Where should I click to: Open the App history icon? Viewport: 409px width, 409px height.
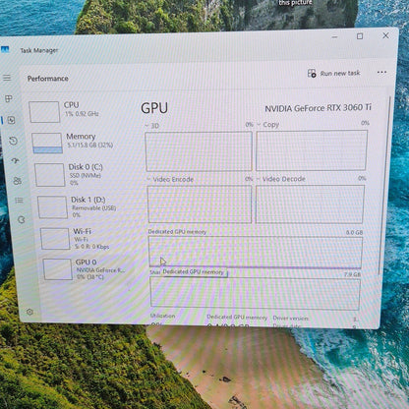pos(13,141)
